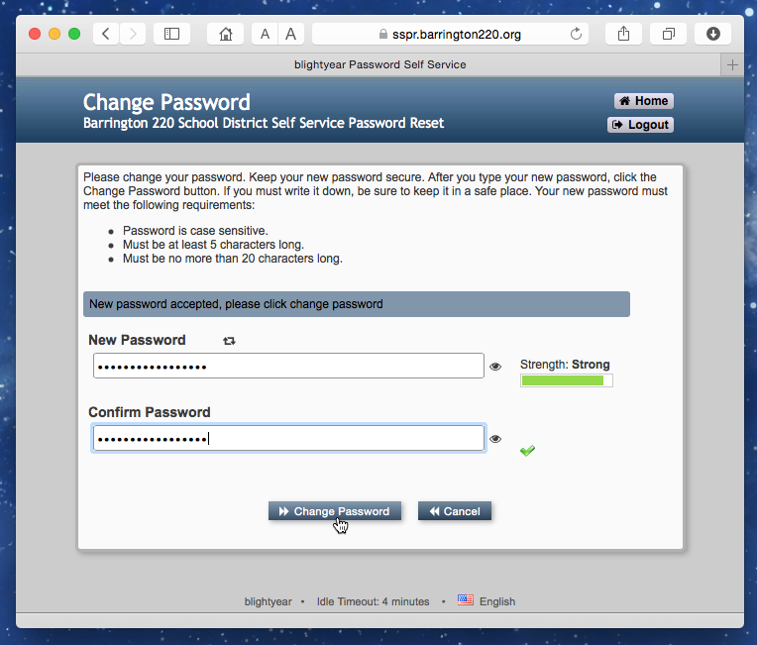Click the blightyear footer username
757x645 pixels.
(x=268, y=601)
